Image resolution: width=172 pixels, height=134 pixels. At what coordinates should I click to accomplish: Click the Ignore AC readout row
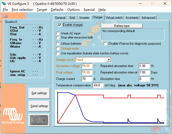[x=24, y=71]
